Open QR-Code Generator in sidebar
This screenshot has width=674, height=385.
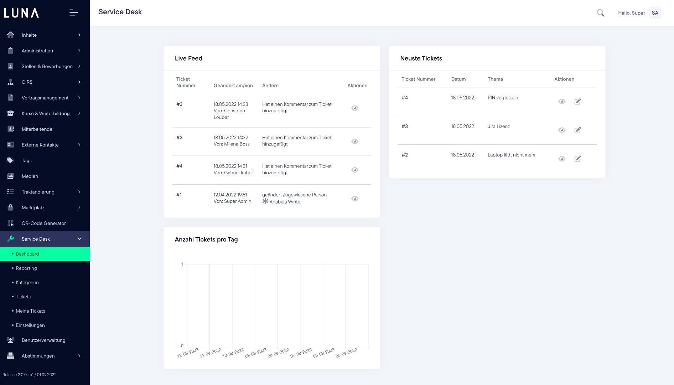click(43, 223)
